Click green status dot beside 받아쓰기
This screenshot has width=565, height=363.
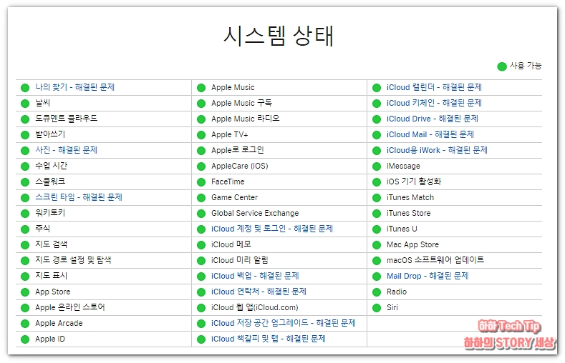25,135
